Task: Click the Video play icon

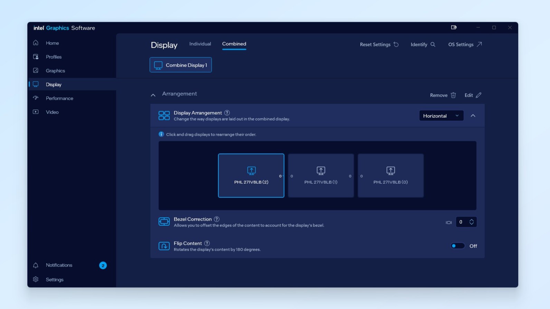Action: click(36, 112)
